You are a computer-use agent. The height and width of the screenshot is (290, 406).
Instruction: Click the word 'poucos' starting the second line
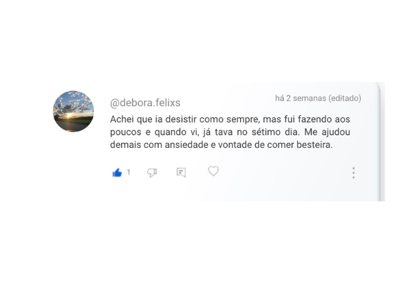point(126,132)
